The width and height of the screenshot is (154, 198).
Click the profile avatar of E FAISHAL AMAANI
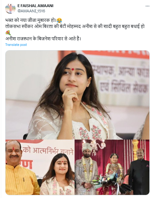[x=10, y=9]
